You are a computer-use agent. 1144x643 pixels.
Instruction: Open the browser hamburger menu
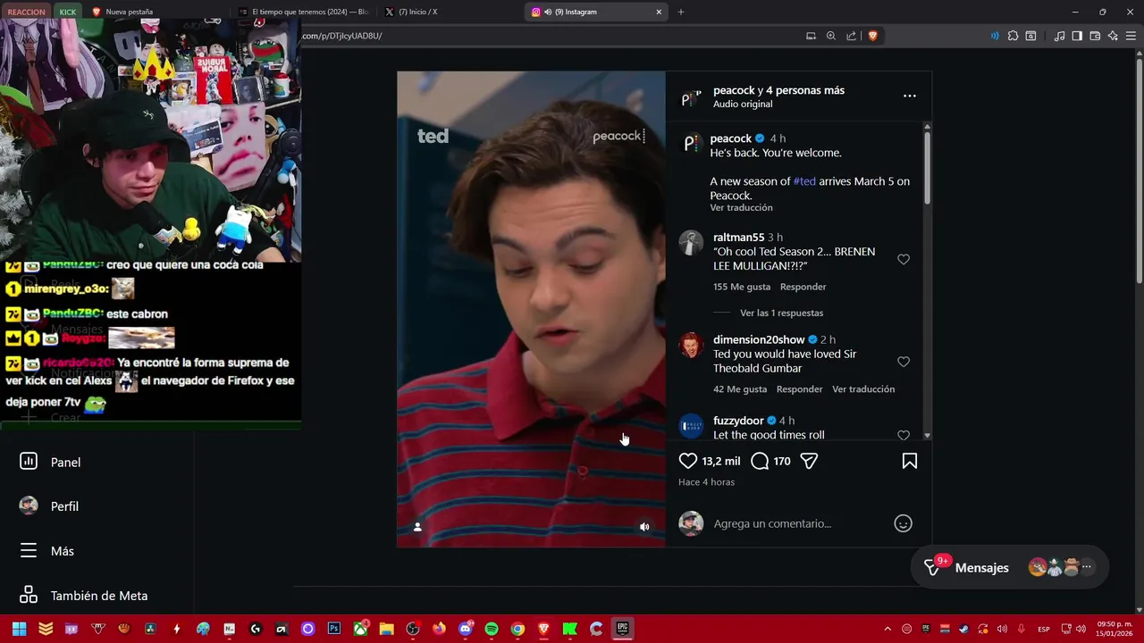tap(1131, 36)
